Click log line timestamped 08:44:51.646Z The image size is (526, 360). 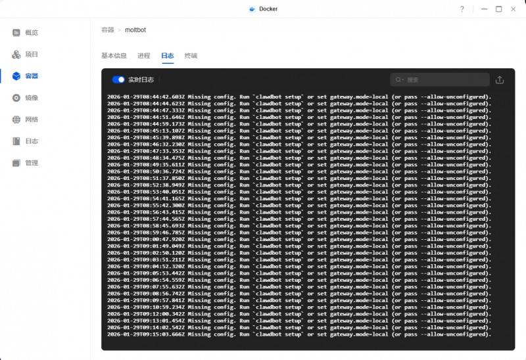[x=299, y=118]
